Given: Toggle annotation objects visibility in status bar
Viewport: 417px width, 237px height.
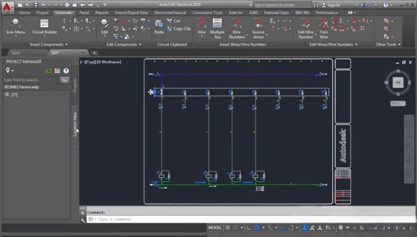Looking at the screenshot, I should coord(304,228).
